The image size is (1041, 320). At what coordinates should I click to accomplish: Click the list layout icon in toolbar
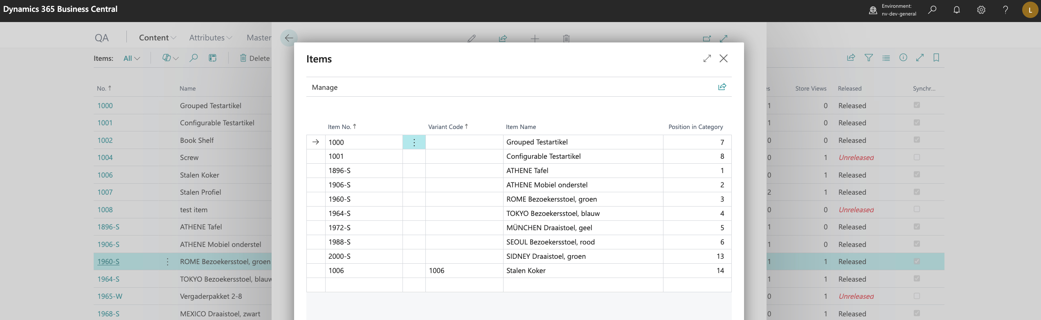click(x=213, y=58)
